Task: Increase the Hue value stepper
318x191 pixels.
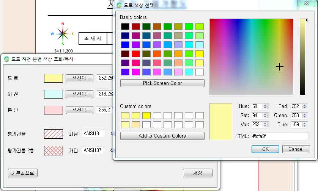Action: pos(265,105)
